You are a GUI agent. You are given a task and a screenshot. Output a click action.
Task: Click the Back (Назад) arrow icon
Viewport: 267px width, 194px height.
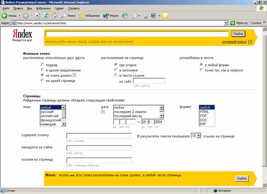pyautogui.click(x=4, y=15)
